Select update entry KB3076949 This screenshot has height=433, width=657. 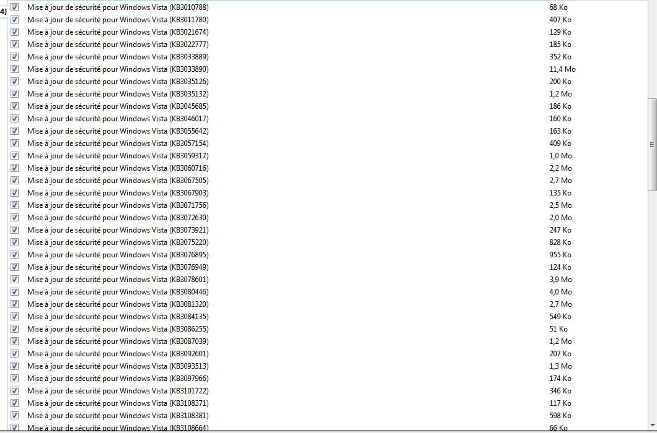click(118, 267)
